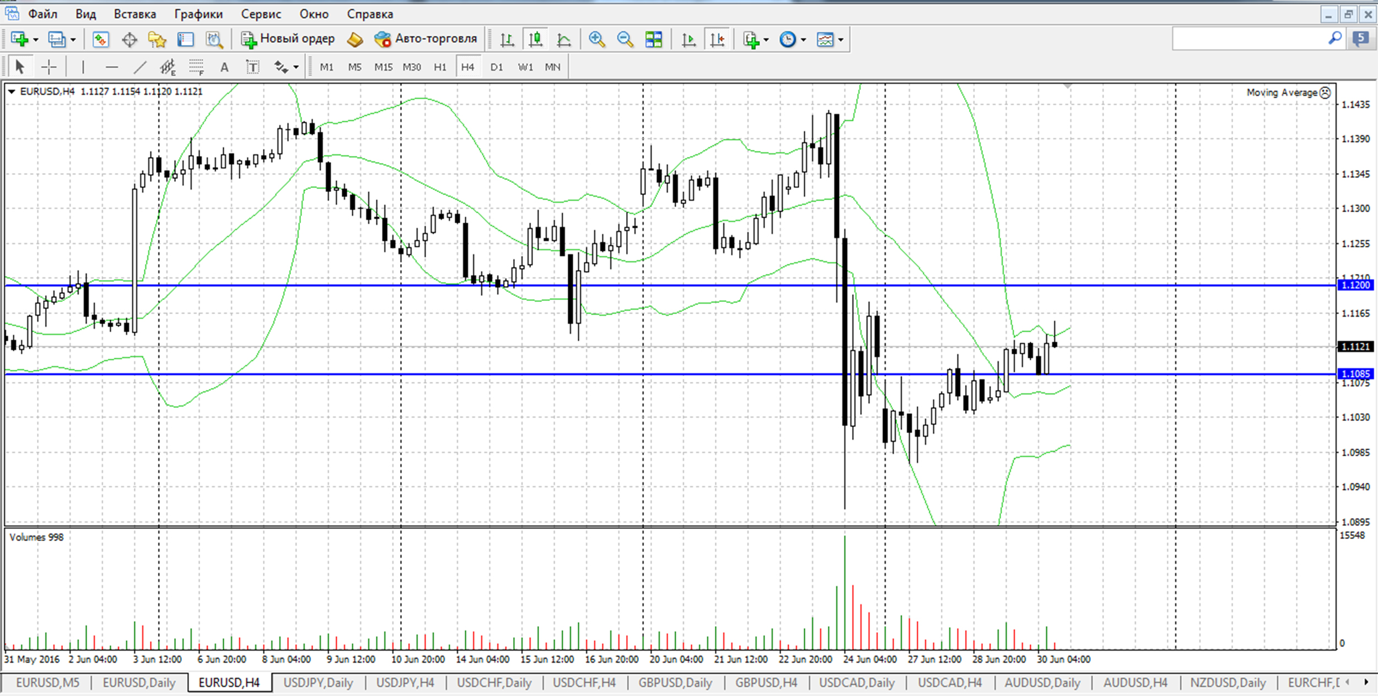The image size is (1378, 696).
Task: Open the Окно menu
Action: pos(314,14)
